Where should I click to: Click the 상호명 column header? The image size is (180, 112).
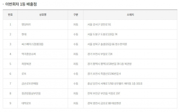tap(43, 15)
